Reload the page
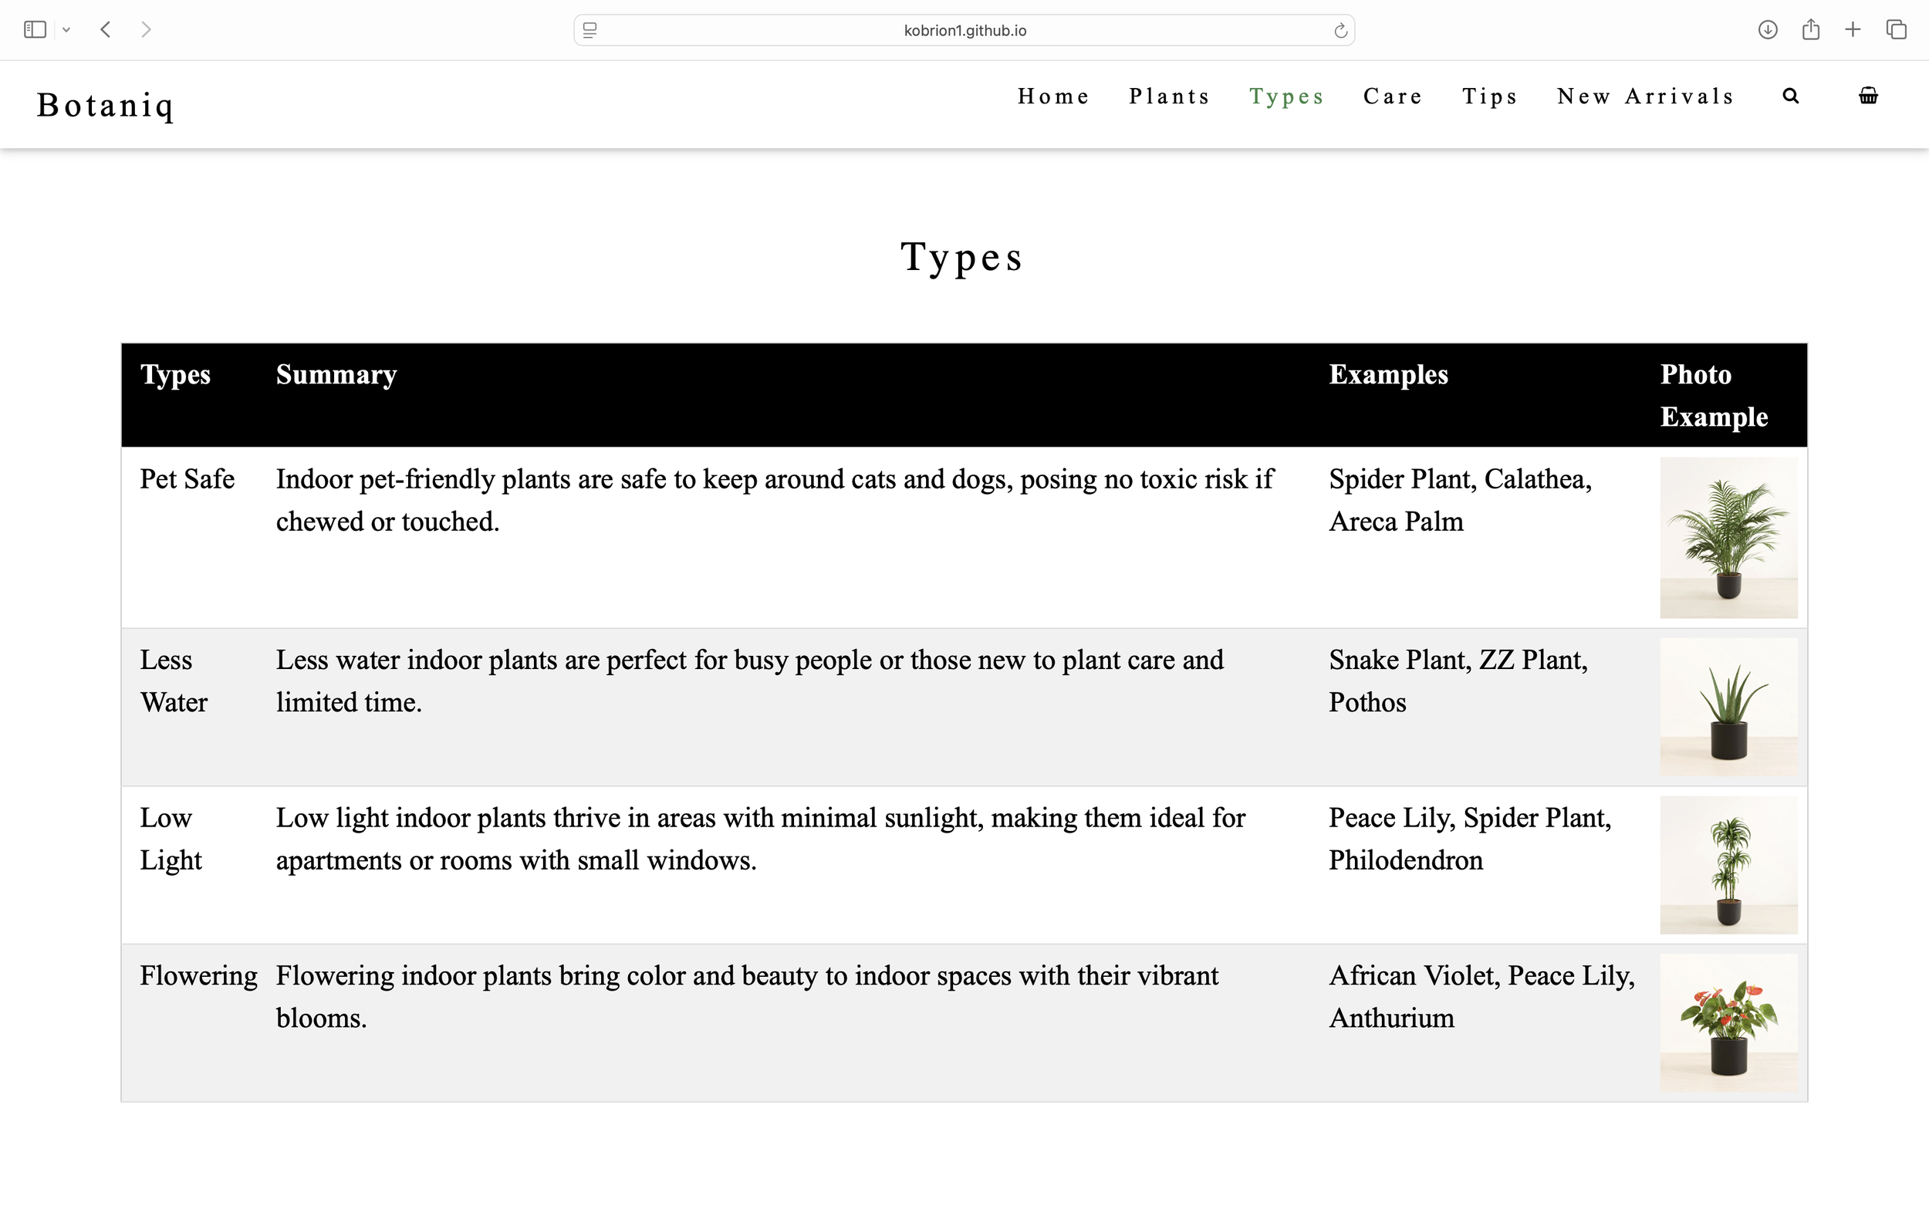The width and height of the screenshot is (1929, 1206). tap(1340, 30)
